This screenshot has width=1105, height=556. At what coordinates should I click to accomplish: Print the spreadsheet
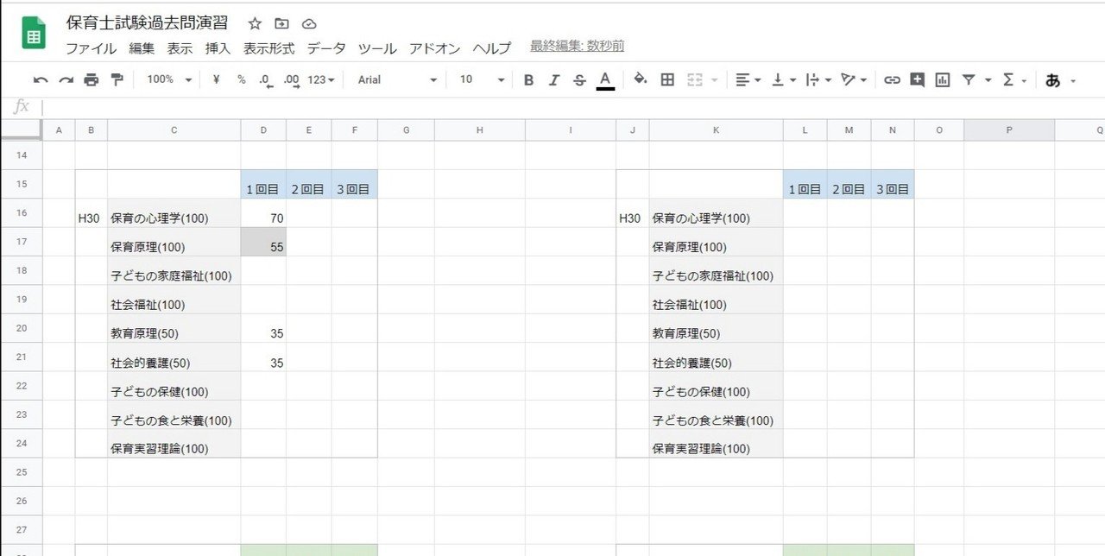92,79
